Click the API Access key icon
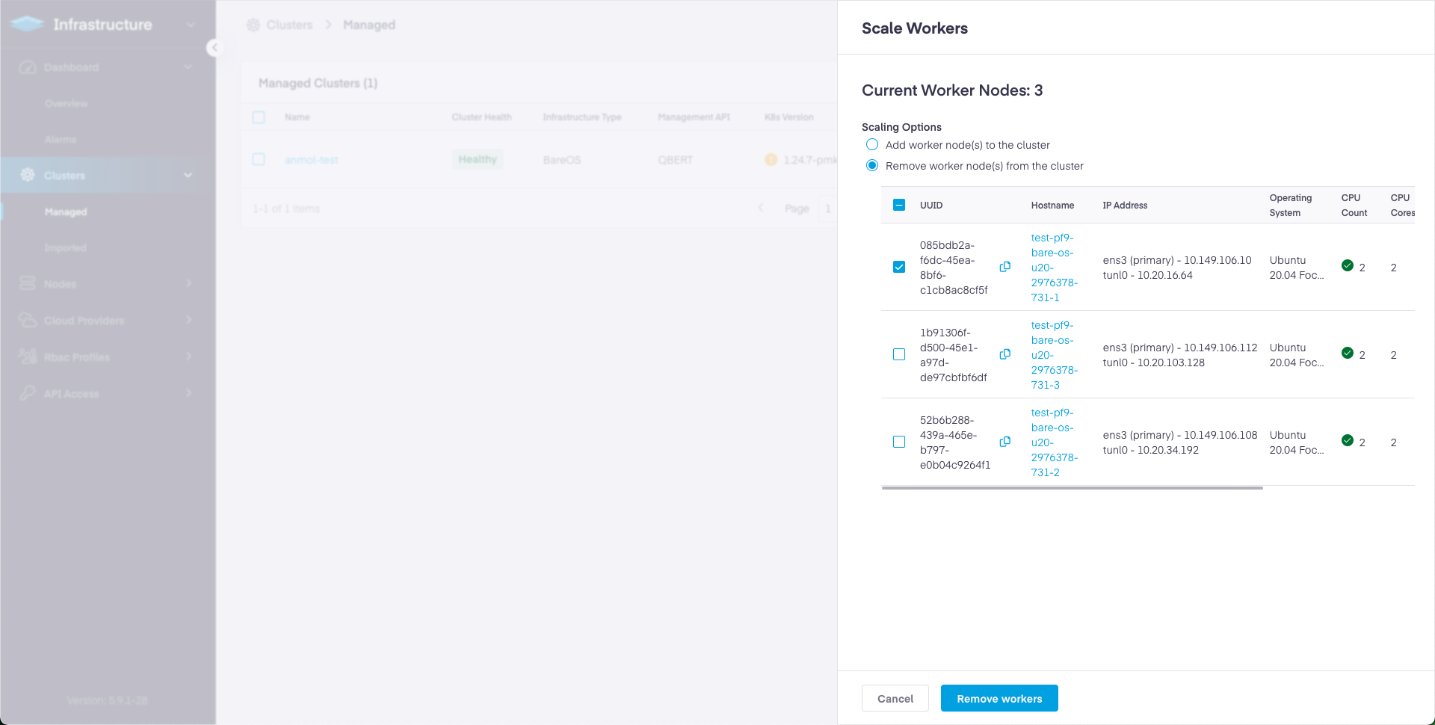Image resolution: width=1435 pixels, height=725 pixels. coord(28,393)
